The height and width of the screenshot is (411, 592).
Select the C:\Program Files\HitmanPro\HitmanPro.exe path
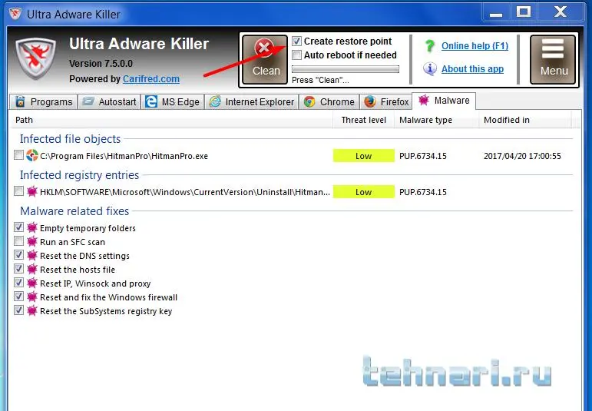coord(124,156)
